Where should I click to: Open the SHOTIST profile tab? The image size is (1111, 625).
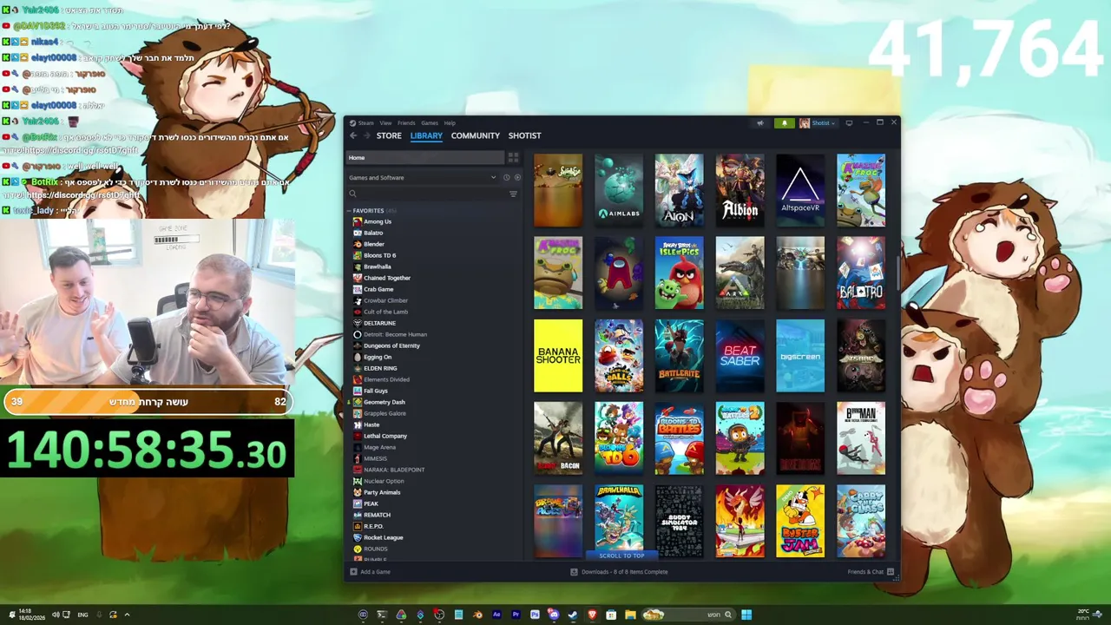coord(524,135)
